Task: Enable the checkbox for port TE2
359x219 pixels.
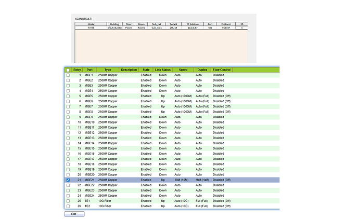Action: coord(68,206)
